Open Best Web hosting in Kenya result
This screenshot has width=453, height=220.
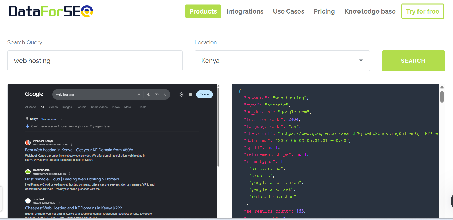tap(79, 150)
